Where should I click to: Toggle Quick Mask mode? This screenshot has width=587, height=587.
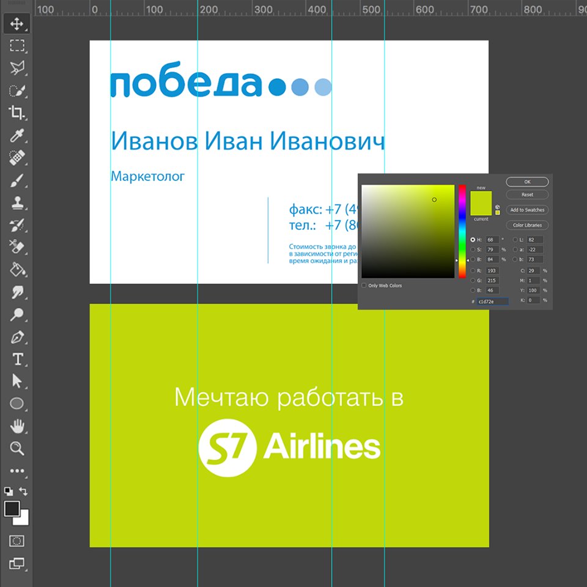click(x=17, y=541)
